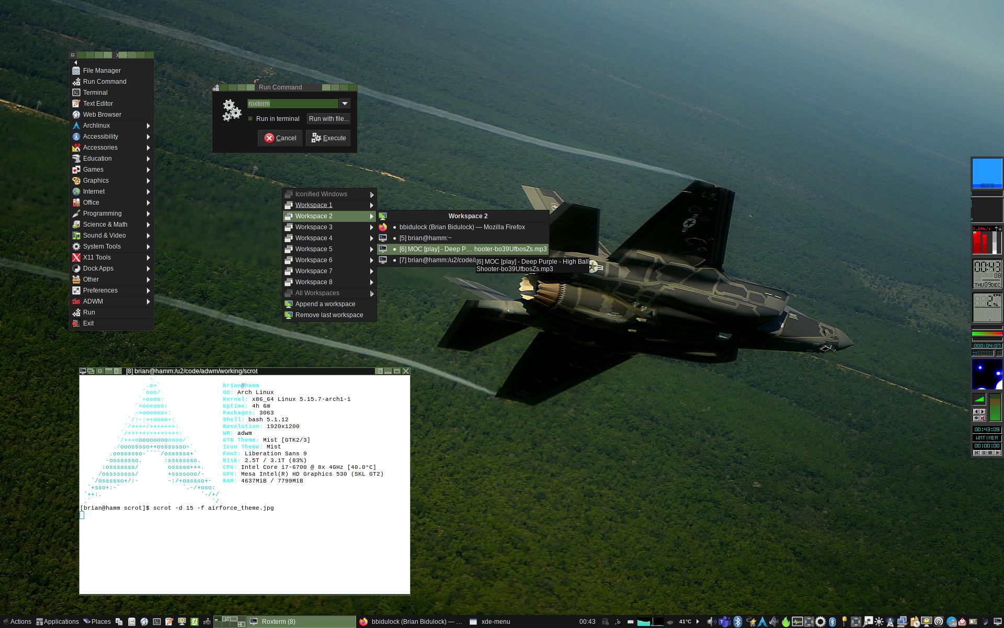Click the Execute button
Viewport: 1004px width, 628px height.
click(328, 138)
